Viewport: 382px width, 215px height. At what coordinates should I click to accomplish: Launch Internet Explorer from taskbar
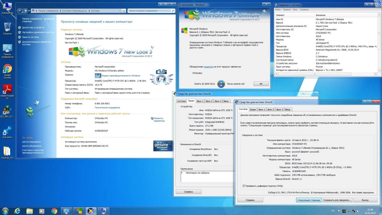point(17,211)
